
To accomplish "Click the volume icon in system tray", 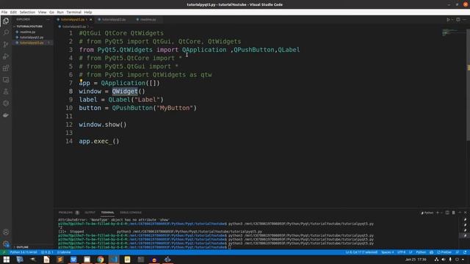I will click(x=444, y=260).
